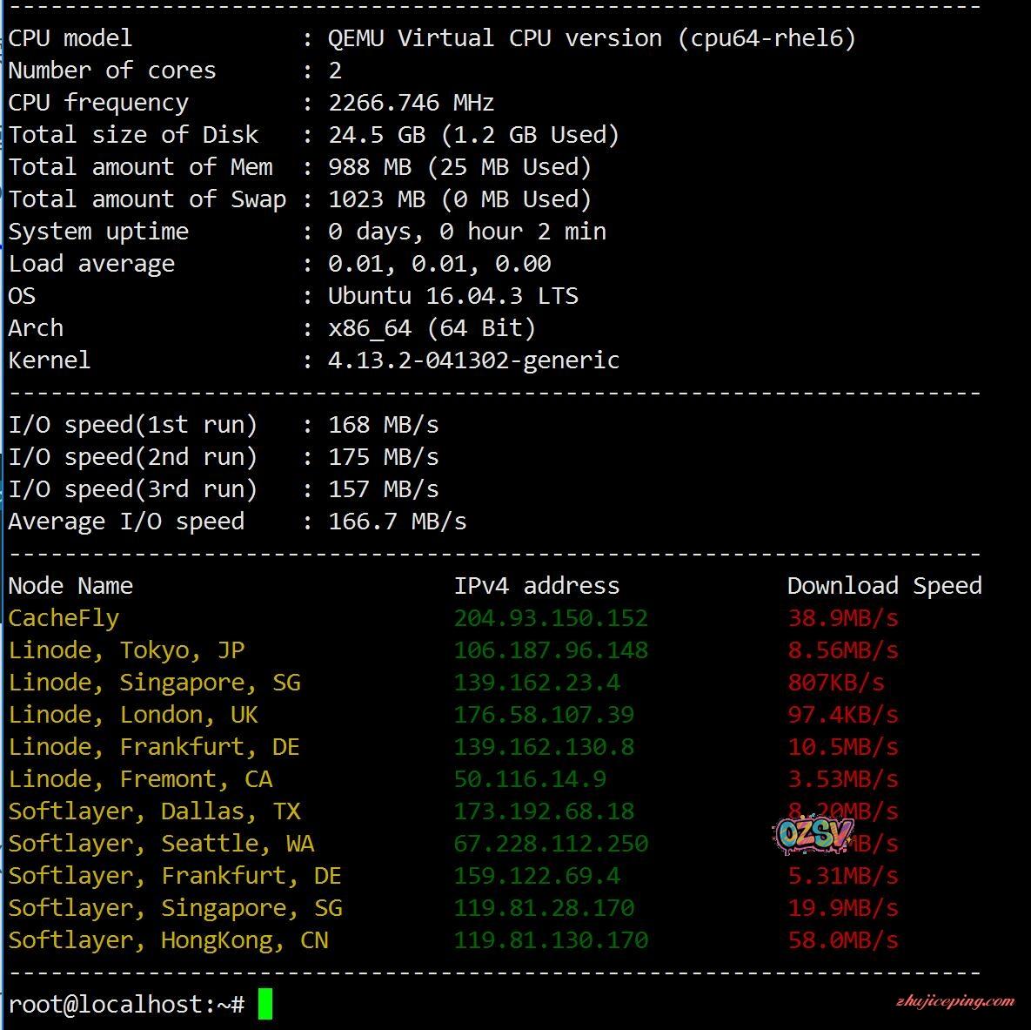
Task: Click the kernel version 4.13.2-041302-generic text
Action: click(x=473, y=360)
